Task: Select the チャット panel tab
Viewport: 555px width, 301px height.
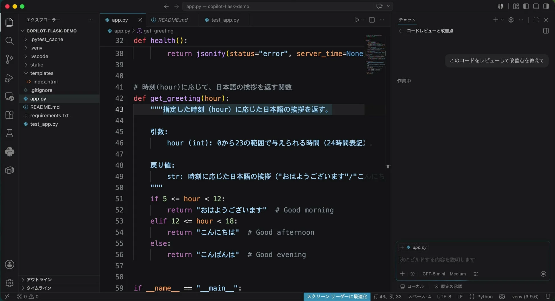Action: (x=407, y=20)
